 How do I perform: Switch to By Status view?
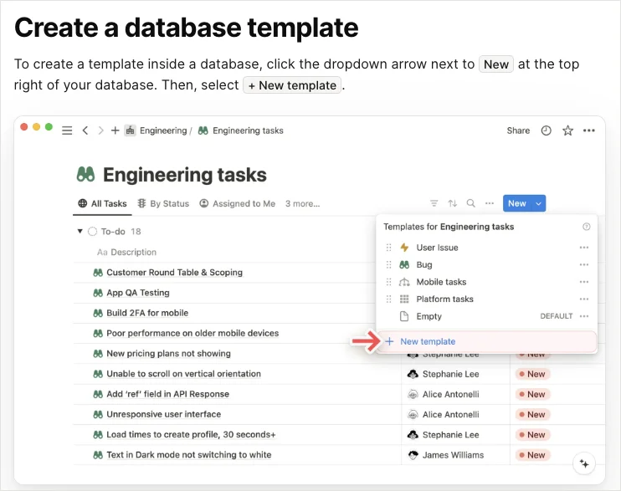pos(163,203)
